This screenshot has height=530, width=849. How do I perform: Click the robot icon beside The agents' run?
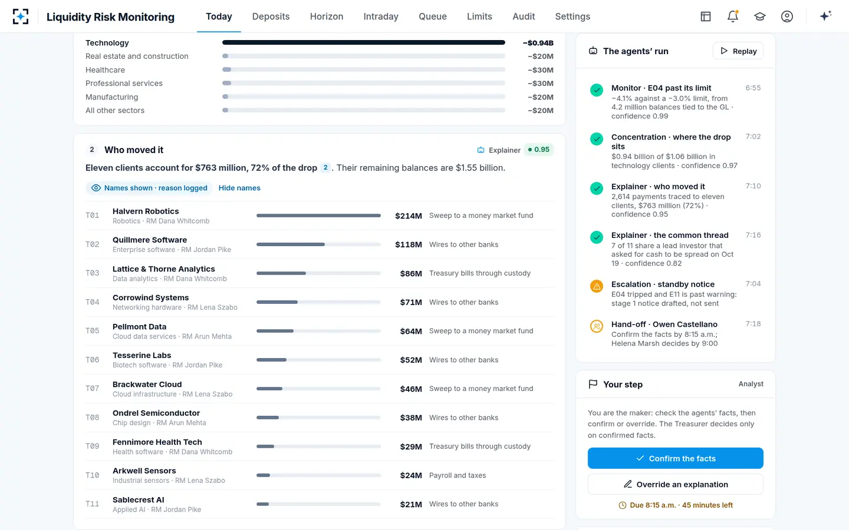coord(593,51)
